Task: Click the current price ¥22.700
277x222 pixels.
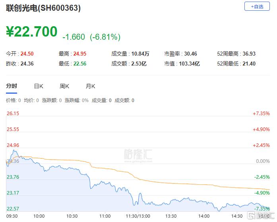Action: pyautogui.click(x=32, y=31)
